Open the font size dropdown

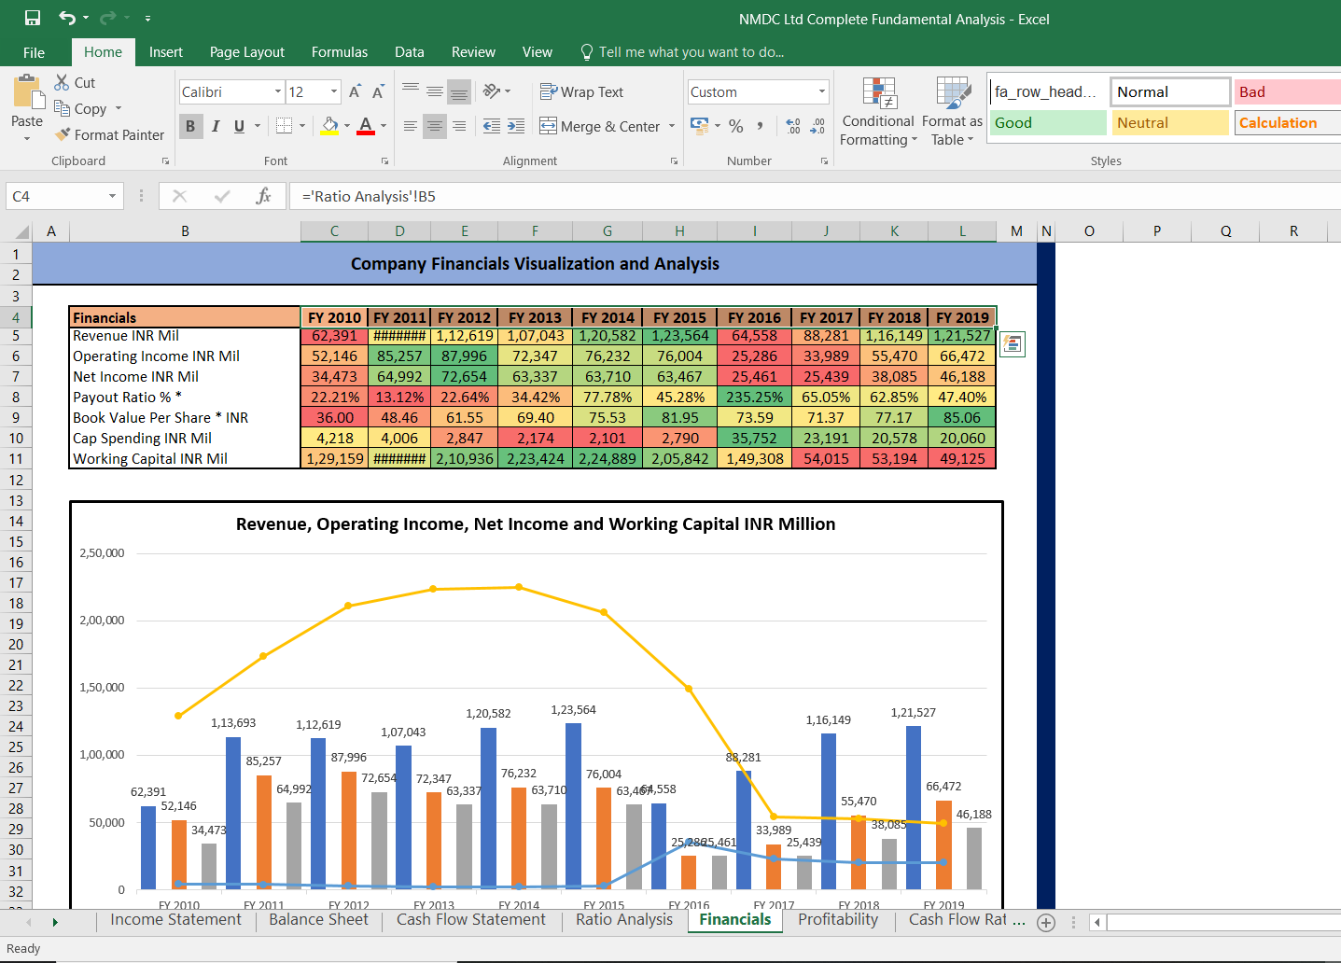coord(334,91)
